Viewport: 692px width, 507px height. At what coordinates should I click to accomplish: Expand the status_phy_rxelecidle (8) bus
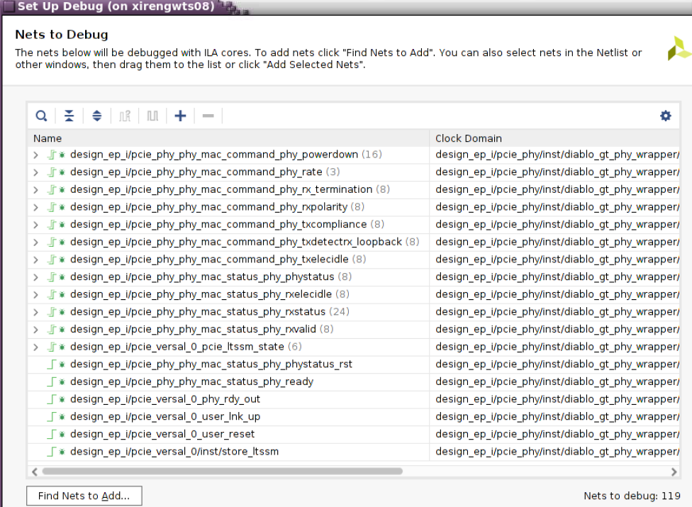pyautogui.click(x=36, y=295)
